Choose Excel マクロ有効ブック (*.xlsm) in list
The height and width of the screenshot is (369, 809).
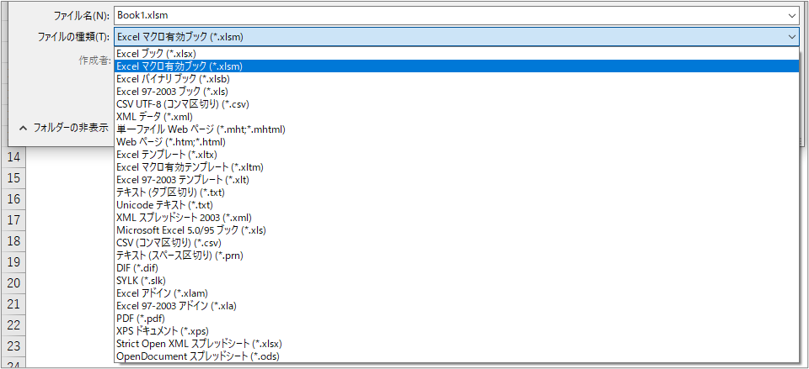point(457,66)
